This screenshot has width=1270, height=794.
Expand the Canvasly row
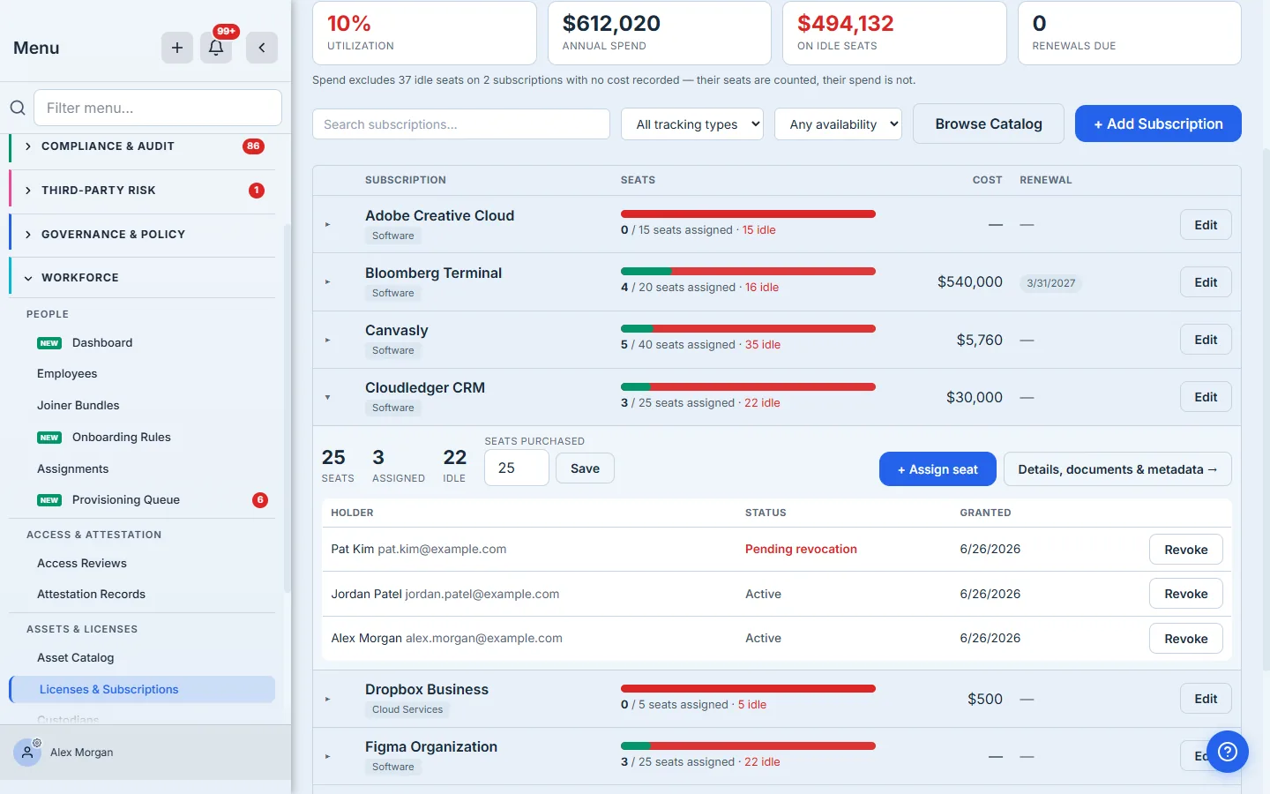tap(327, 340)
